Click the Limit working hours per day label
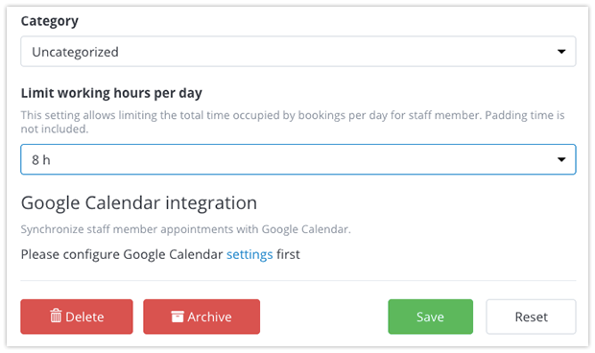The width and height of the screenshot is (595, 353). pyautogui.click(x=111, y=93)
